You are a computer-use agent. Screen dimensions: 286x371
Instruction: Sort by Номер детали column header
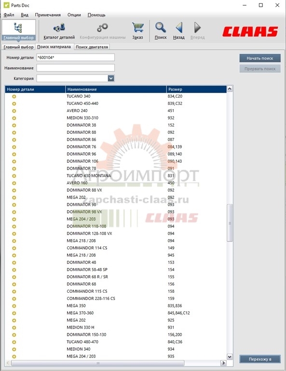coord(35,89)
